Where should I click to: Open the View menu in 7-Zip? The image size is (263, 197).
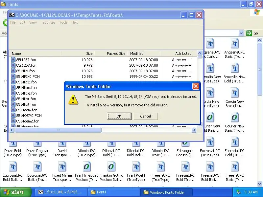(33, 22)
